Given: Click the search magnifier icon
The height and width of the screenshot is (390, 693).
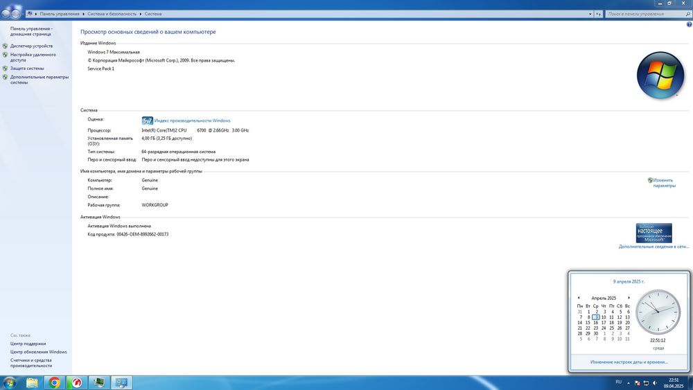Looking at the screenshot, I should (x=687, y=14).
